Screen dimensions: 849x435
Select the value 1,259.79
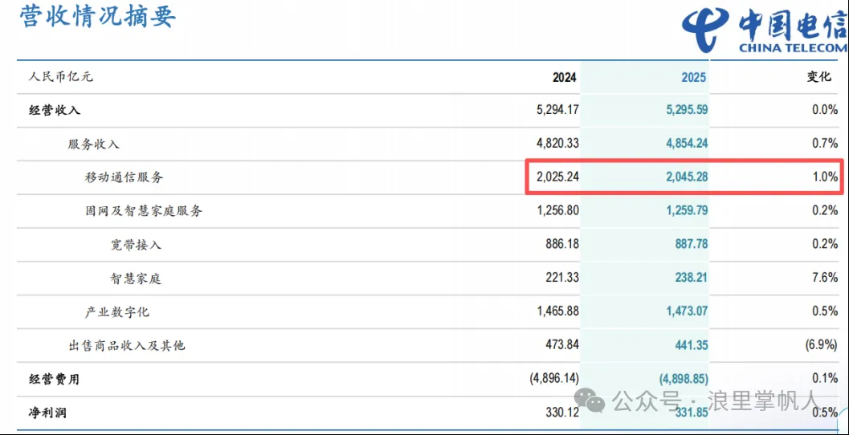tap(686, 210)
